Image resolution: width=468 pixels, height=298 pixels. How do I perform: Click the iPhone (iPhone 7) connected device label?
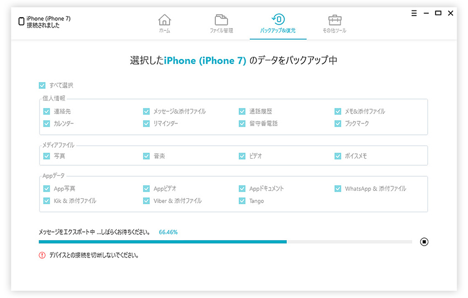click(x=48, y=19)
